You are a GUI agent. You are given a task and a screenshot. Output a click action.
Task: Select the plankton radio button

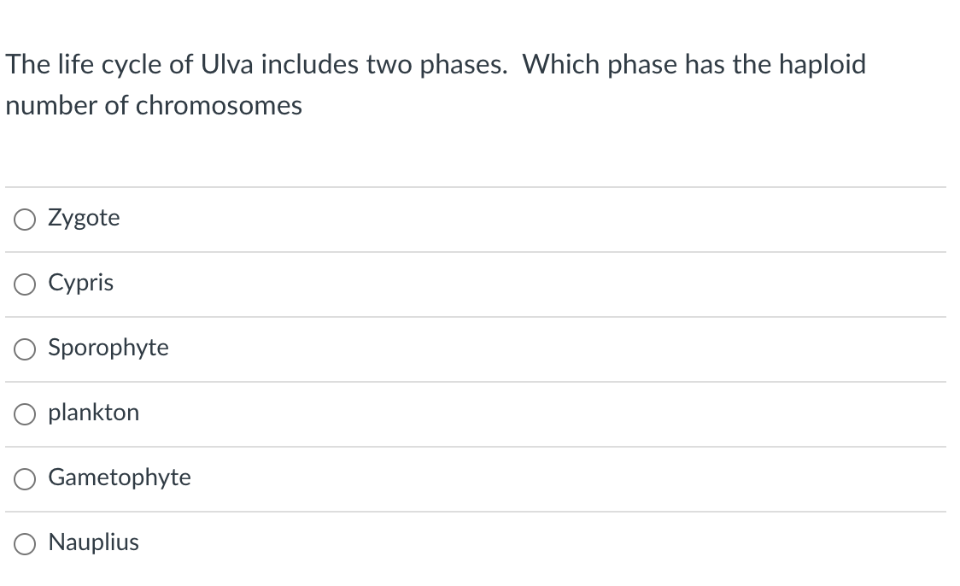click(25, 413)
